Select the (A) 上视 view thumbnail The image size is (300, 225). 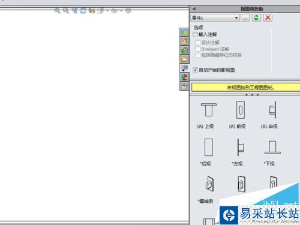point(209,110)
